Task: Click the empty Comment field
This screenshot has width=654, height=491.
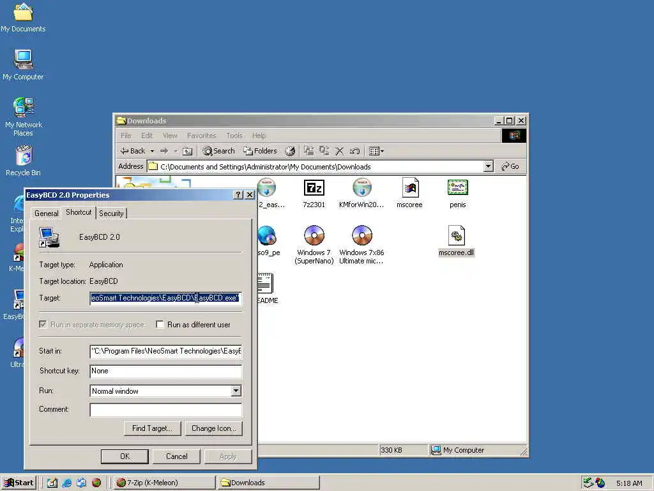Action: click(x=165, y=410)
